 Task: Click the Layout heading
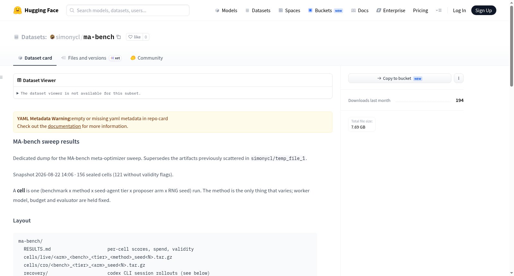pos(22,221)
